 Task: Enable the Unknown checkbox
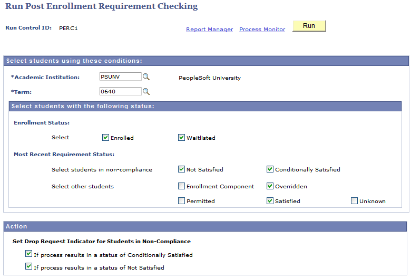(x=354, y=201)
